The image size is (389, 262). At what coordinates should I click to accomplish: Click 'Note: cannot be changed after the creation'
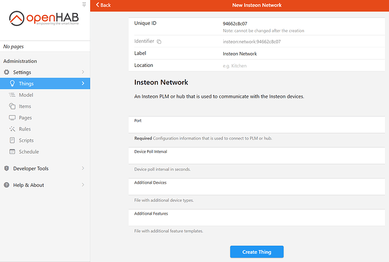tap(263, 31)
